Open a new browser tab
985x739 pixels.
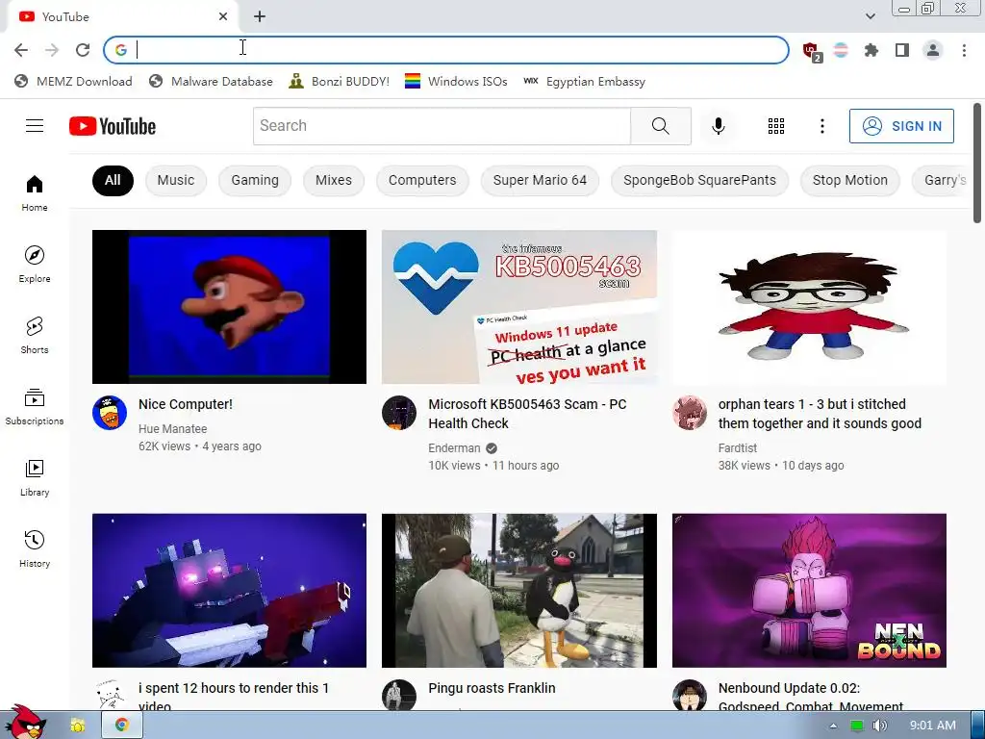click(x=260, y=17)
